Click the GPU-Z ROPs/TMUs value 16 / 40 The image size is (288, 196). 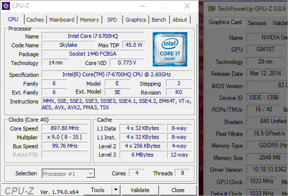(263, 109)
